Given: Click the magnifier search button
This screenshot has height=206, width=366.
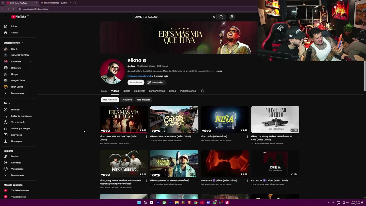Looking at the screenshot, I should 221,17.
